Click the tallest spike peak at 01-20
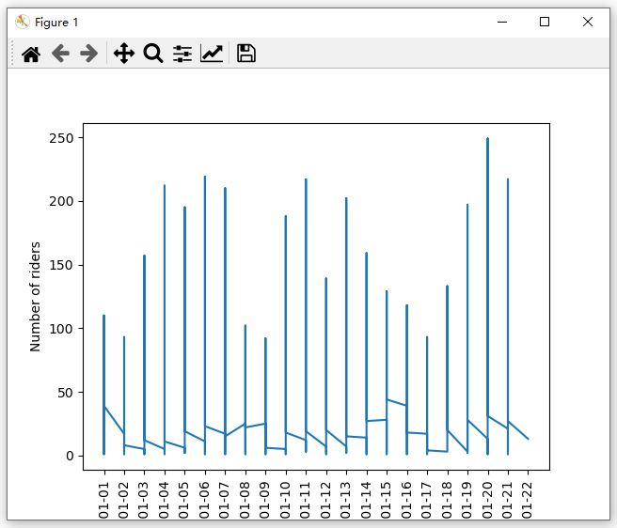Image resolution: width=617 pixels, height=528 pixels. (x=487, y=139)
